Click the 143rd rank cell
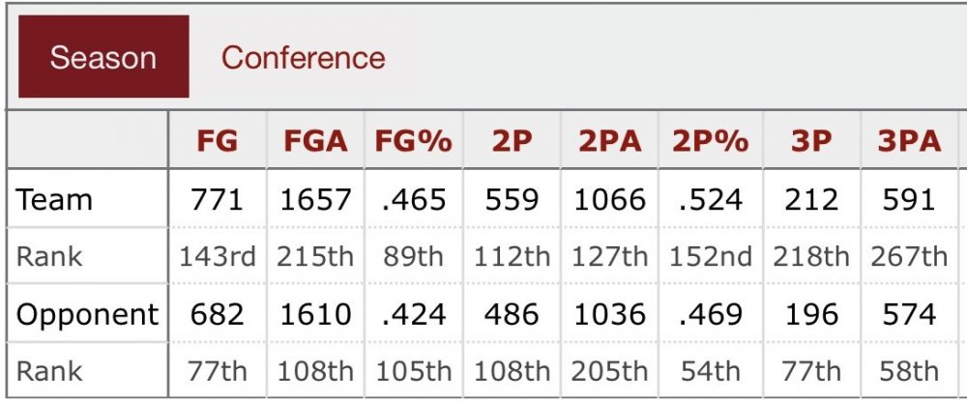 (x=217, y=256)
